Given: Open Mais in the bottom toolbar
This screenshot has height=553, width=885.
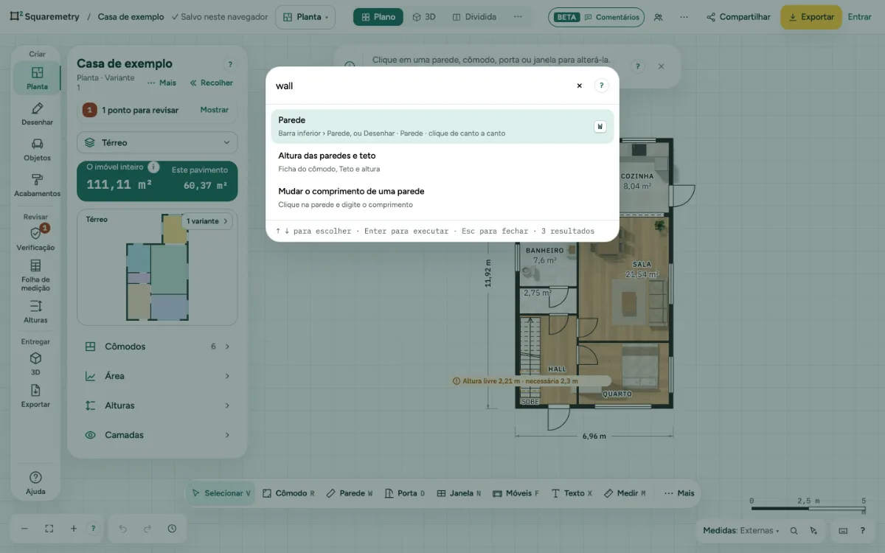Looking at the screenshot, I should (x=679, y=493).
